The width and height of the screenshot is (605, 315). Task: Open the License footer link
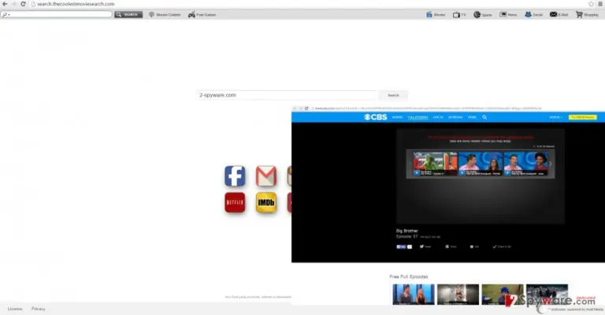pos(15,309)
